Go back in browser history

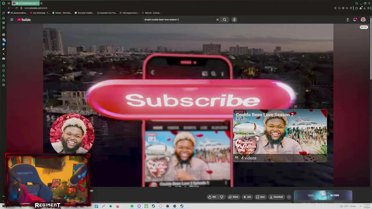(x=9, y=8)
